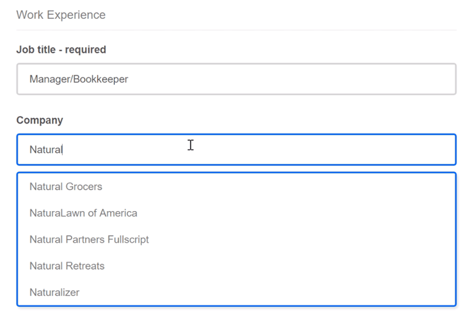
Task: Choose the Naturalizer autocomplete option
Action: coord(55,292)
